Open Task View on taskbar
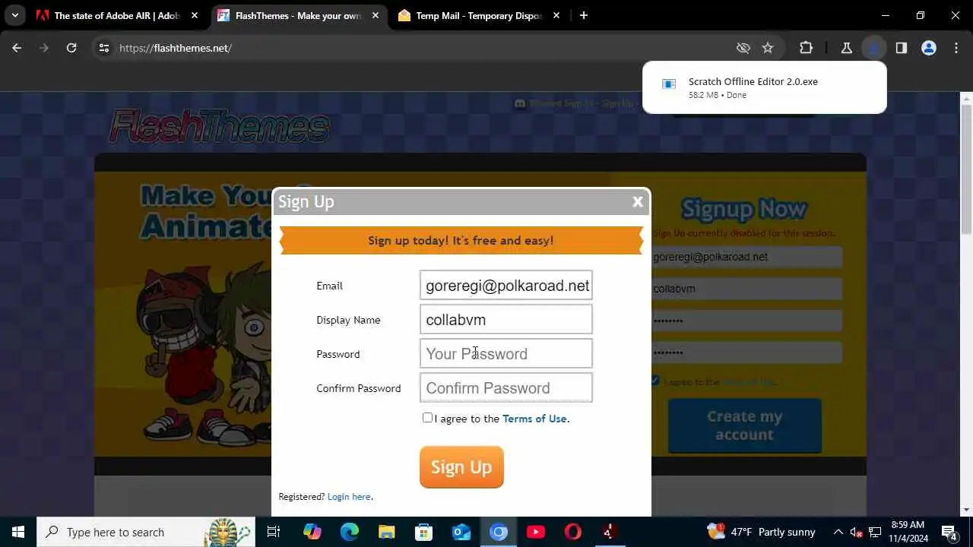The height and width of the screenshot is (547, 973). pyautogui.click(x=274, y=532)
